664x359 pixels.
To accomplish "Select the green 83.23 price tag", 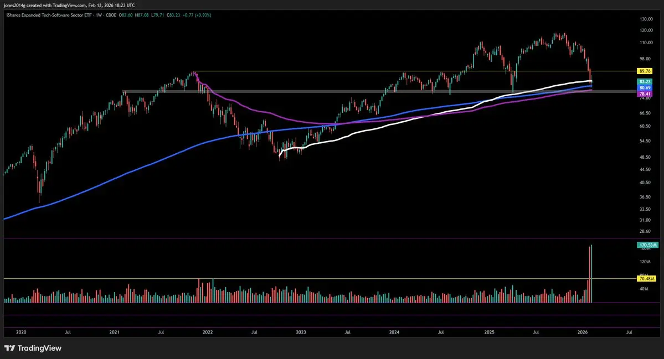I will tap(645, 82).
